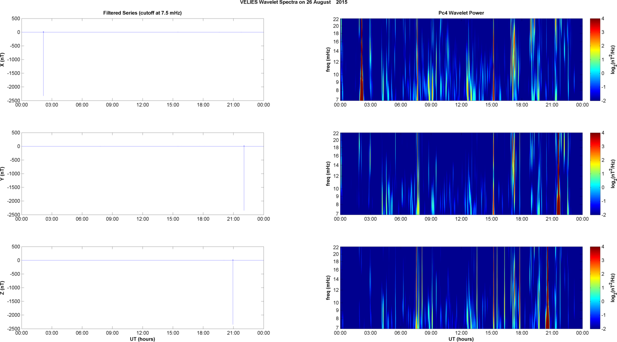Click the bottom wavelet plot colorbar
Viewport: 617px width, 342px height.
595,288
